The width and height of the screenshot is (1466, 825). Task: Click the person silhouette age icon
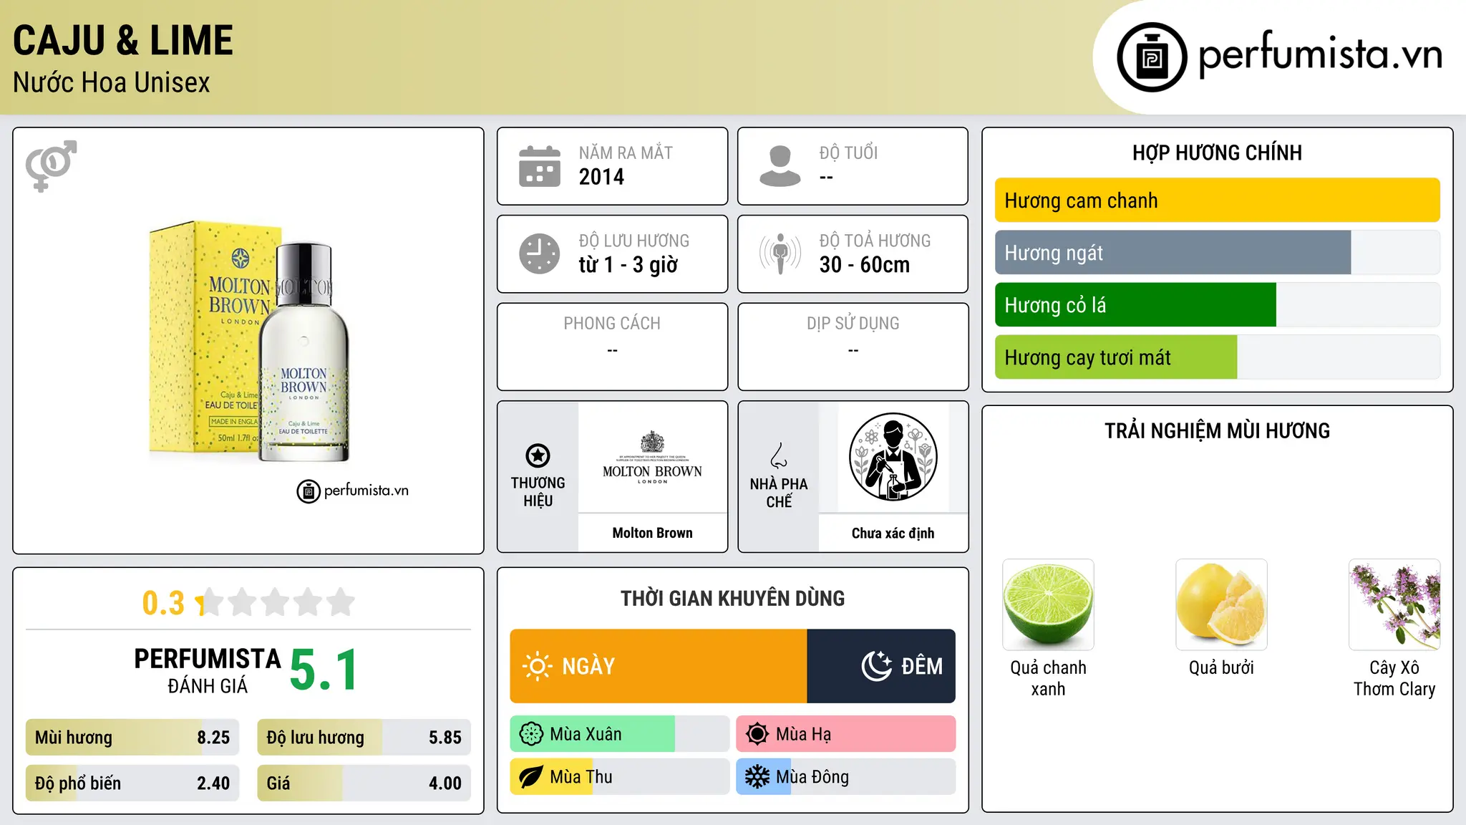tap(780, 166)
